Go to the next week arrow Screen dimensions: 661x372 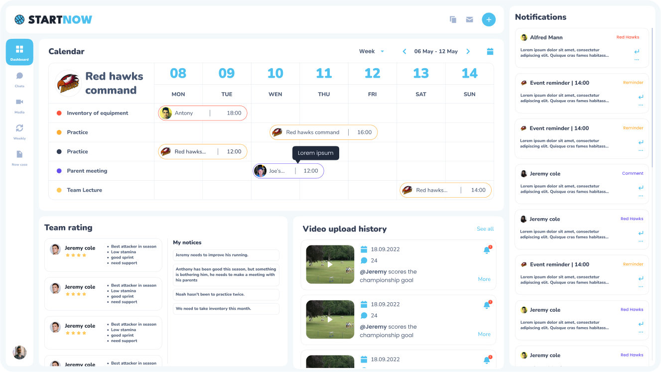coord(468,51)
